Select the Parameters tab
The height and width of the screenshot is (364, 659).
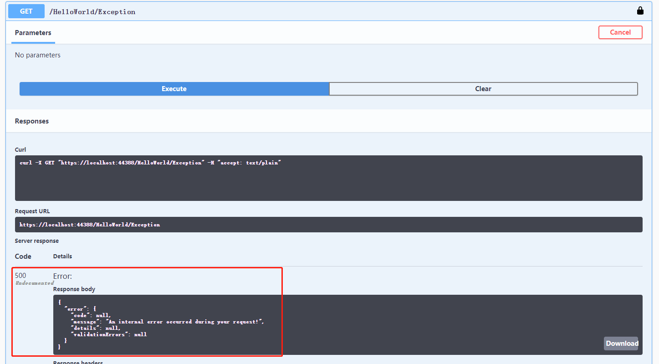pos(33,33)
